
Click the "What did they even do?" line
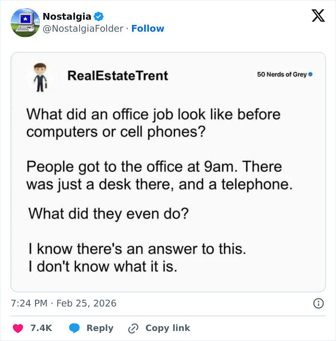[108, 214]
